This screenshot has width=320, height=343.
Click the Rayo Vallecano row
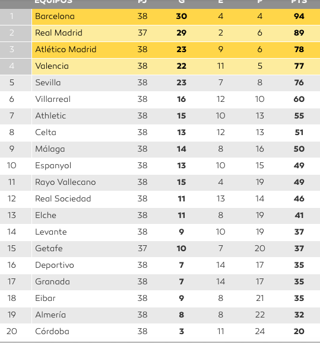pyautogui.click(x=160, y=182)
